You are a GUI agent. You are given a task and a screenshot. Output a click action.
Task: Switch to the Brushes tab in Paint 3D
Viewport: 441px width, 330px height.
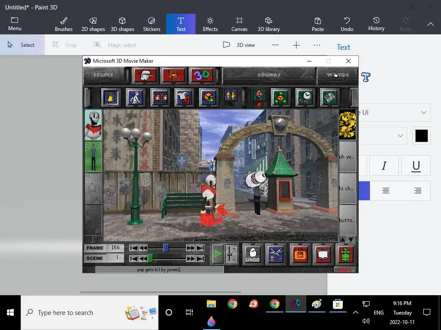64,24
